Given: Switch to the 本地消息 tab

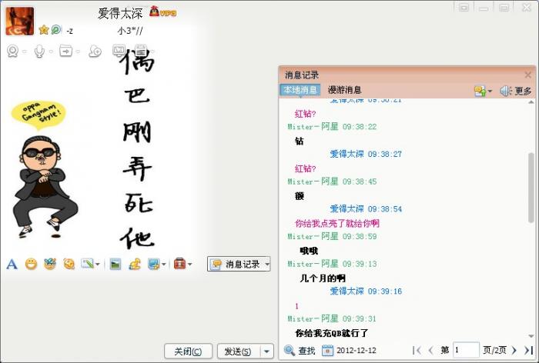Looking at the screenshot, I should click(300, 90).
